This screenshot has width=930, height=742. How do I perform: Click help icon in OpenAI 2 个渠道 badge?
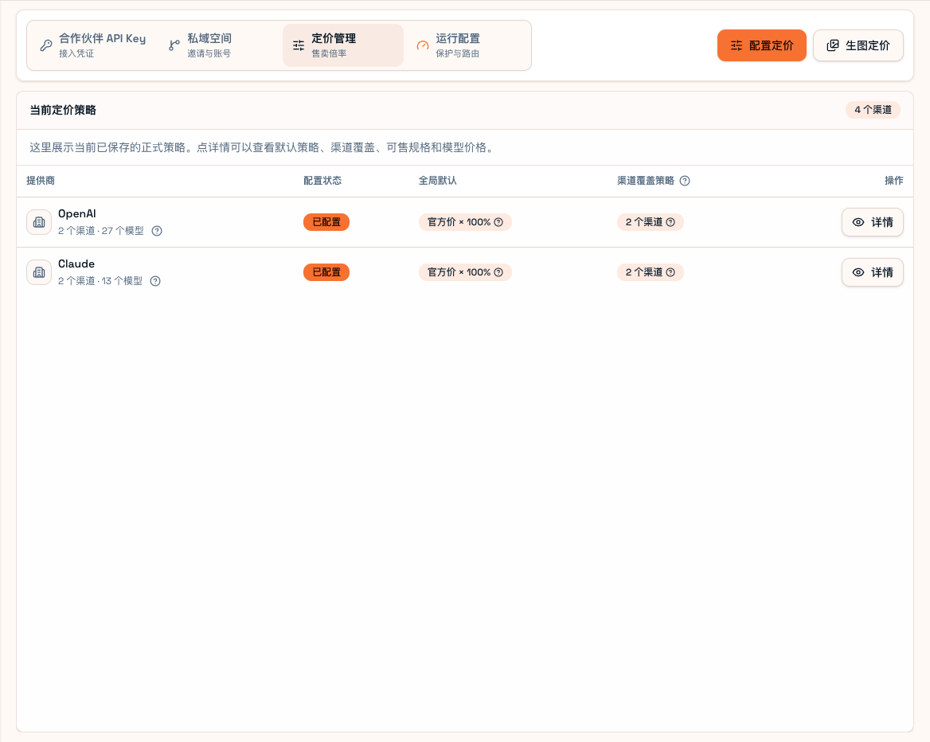(670, 222)
